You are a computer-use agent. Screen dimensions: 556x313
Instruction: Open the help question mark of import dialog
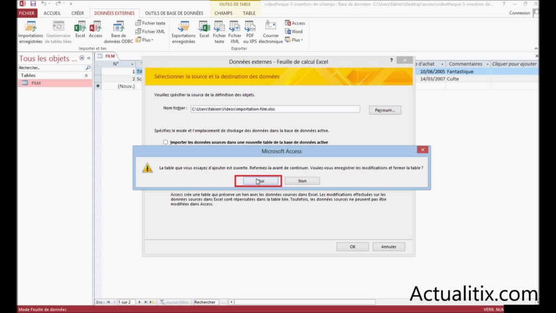(391, 60)
